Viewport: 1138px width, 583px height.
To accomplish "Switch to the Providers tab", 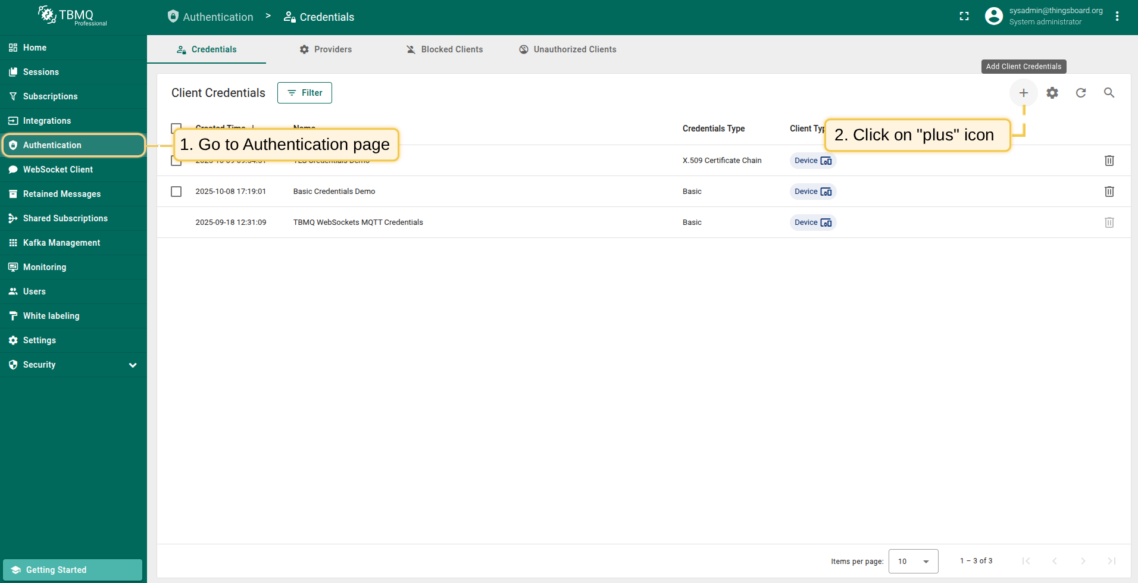I will pyautogui.click(x=326, y=49).
